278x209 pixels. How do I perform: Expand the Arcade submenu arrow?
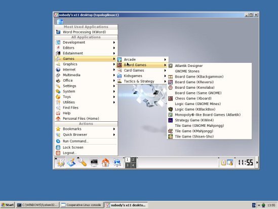point(165,59)
